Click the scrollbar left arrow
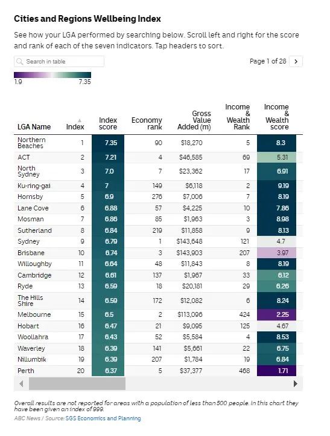Screen dimensions: 330x436 click(21, 384)
